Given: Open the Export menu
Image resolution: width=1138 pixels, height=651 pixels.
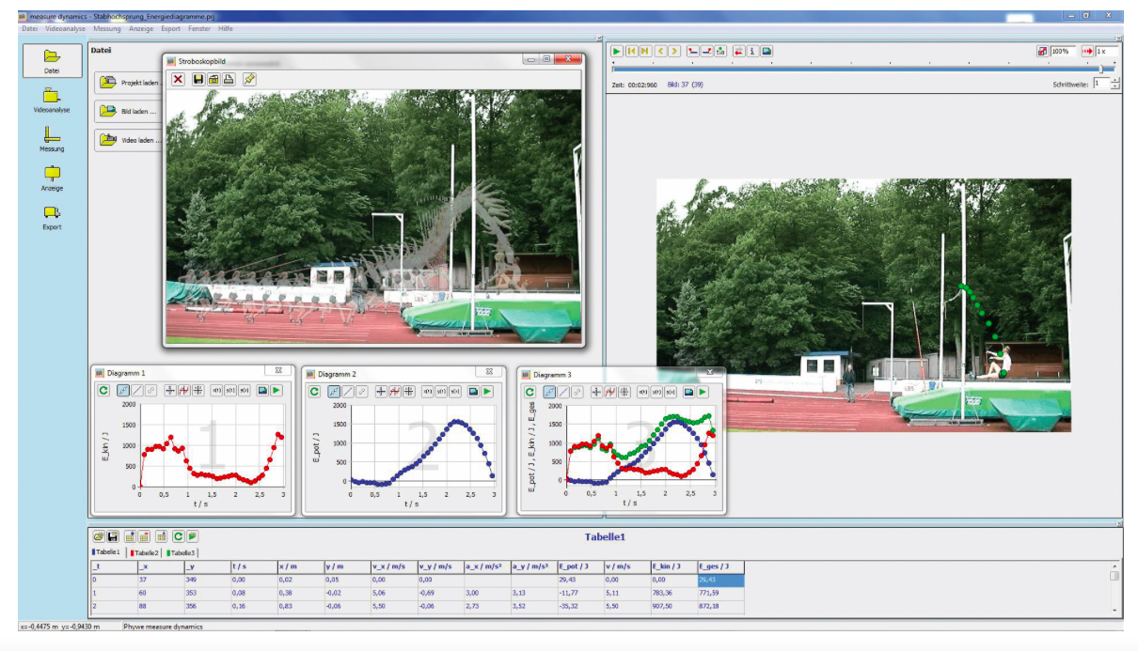Looking at the screenshot, I should point(170,29).
